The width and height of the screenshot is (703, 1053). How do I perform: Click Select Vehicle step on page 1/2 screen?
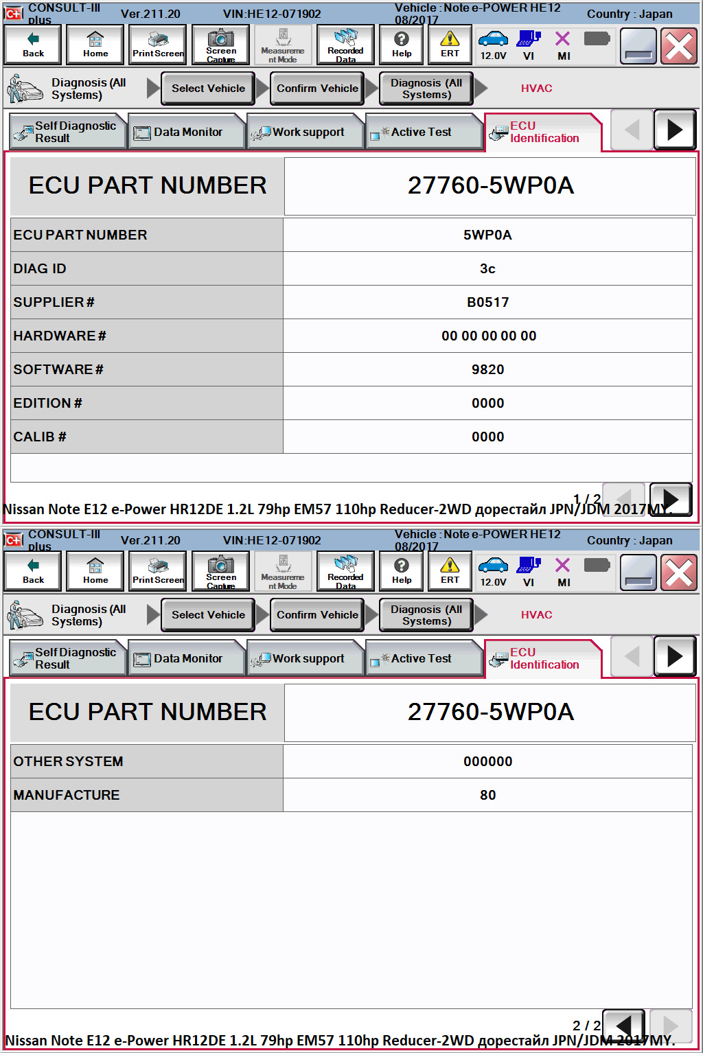coord(208,89)
